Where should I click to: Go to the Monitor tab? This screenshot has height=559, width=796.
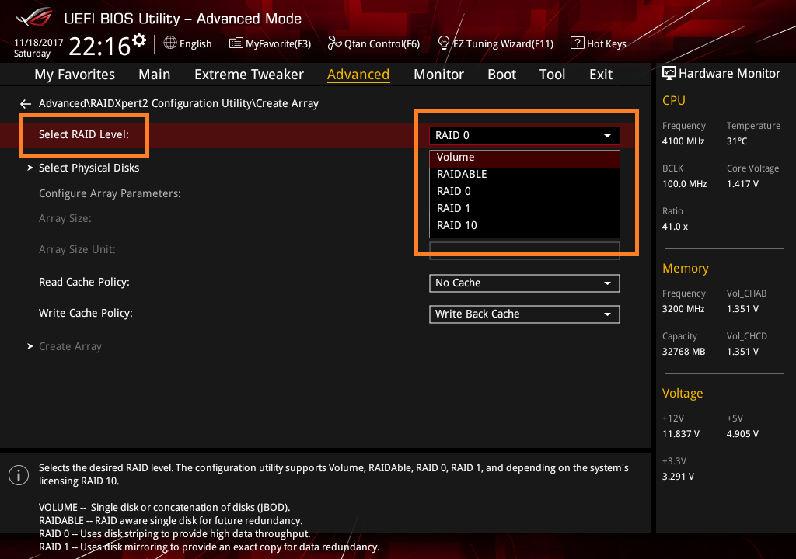[x=438, y=75]
